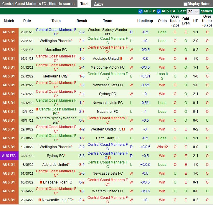Click the red card icon next to Adelaide United on 07/01/23
Viewport: 213px width, 205px height.
coord(121,59)
